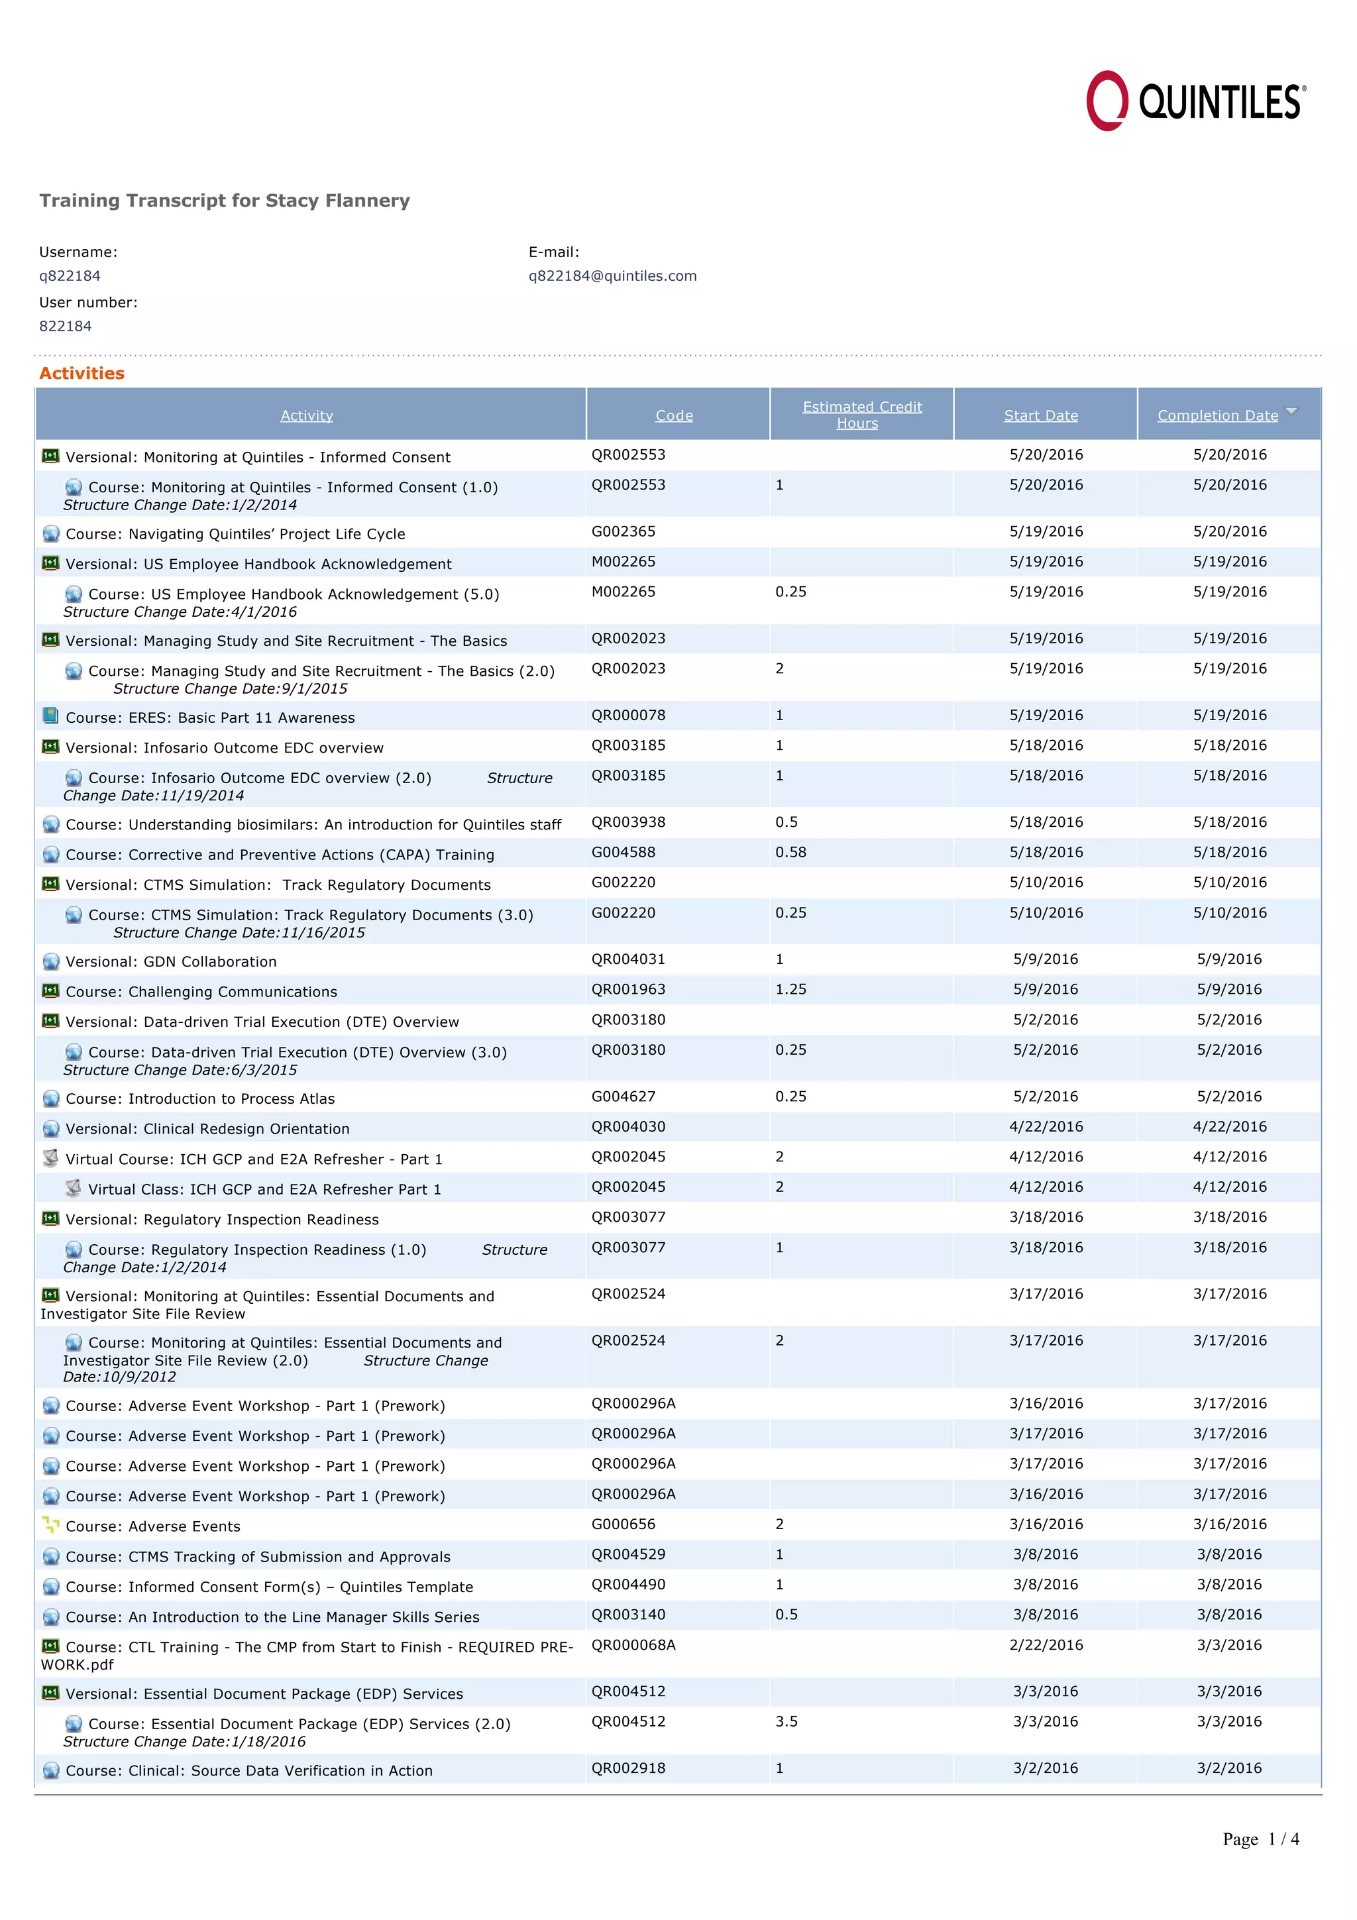The width and height of the screenshot is (1357, 1920).
Task: Click globe icon next to Versional: GDN Collaboration
Action: click(51, 962)
